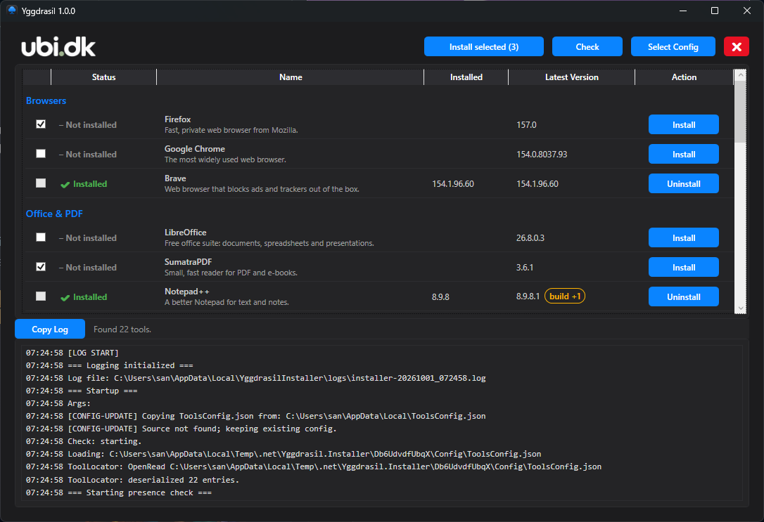The image size is (764, 522).
Task: Click the 'Found 22 tools.' status text
Action: click(122, 329)
